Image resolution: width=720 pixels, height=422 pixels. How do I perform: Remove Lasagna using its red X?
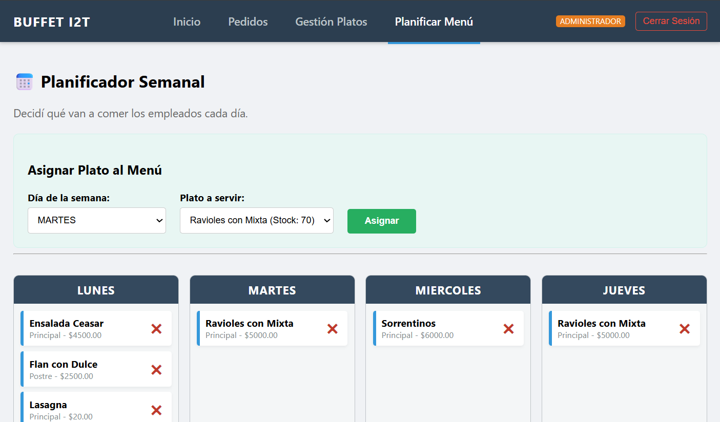(x=156, y=410)
